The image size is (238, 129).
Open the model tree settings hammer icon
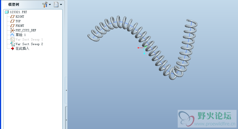45,5
